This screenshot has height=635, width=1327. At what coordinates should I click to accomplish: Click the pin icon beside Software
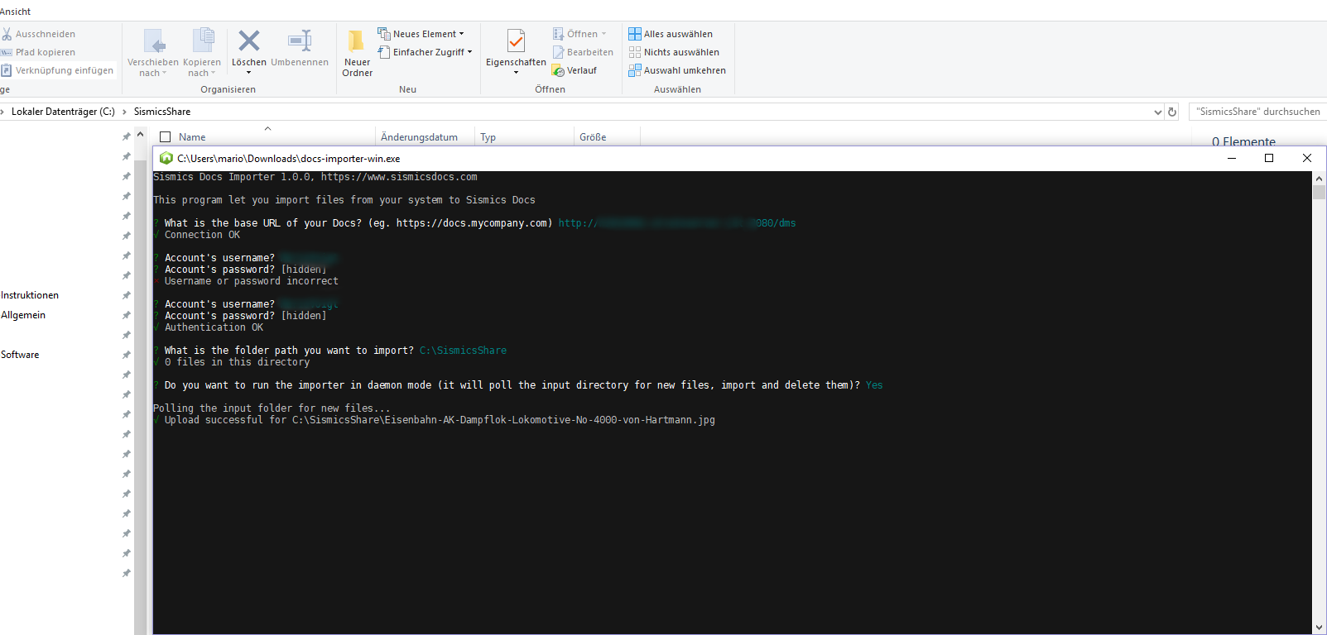(127, 355)
